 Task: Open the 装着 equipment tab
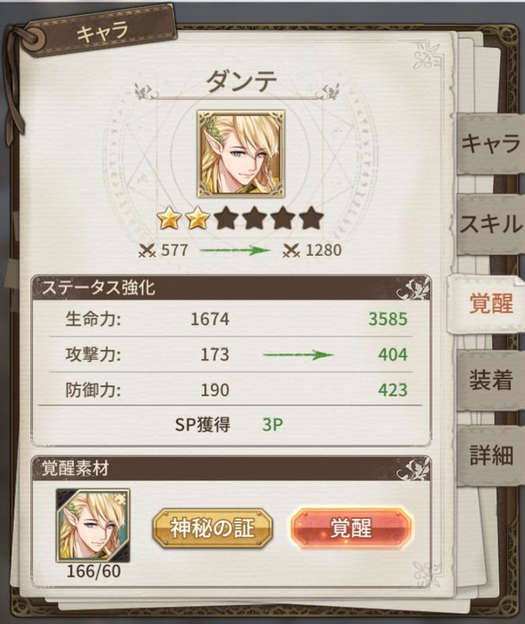(490, 380)
